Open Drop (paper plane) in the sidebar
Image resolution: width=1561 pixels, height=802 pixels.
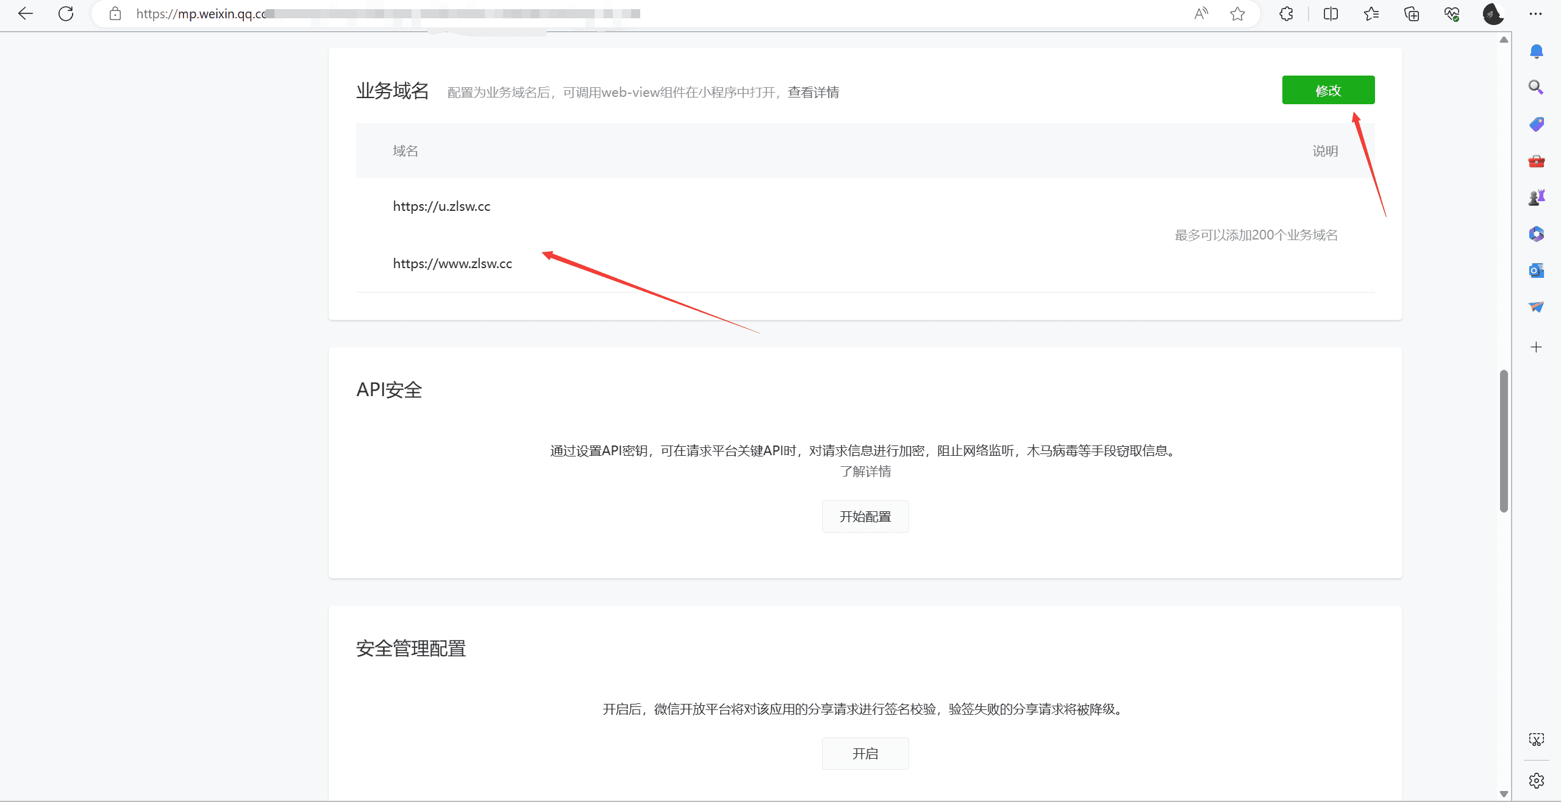[x=1537, y=307]
